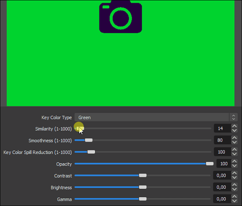Increase Contrast value with up arrow

(x=234, y=173)
